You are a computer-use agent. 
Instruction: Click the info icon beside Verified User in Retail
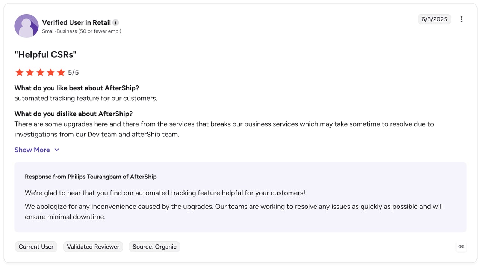coord(116,23)
